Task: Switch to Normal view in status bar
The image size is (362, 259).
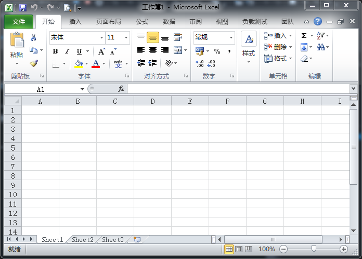Action: tap(229, 249)
